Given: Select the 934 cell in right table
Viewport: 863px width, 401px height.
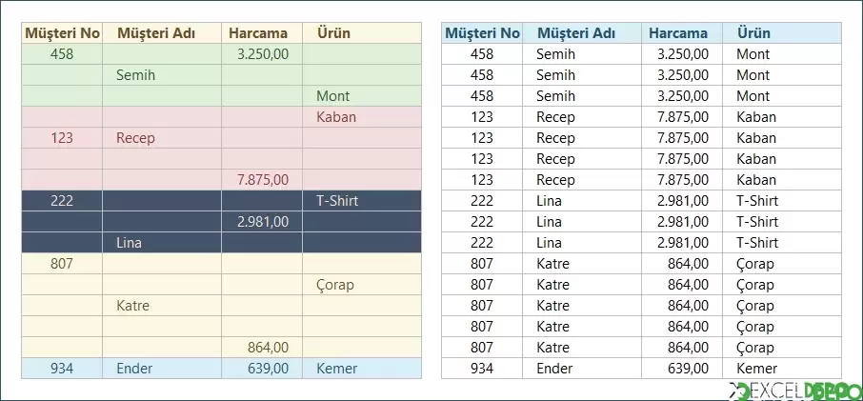Looking at the screenshot, I should (482, 369).
